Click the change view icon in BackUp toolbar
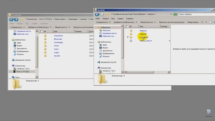The image size is (215, 121). [x=202, y=22]
